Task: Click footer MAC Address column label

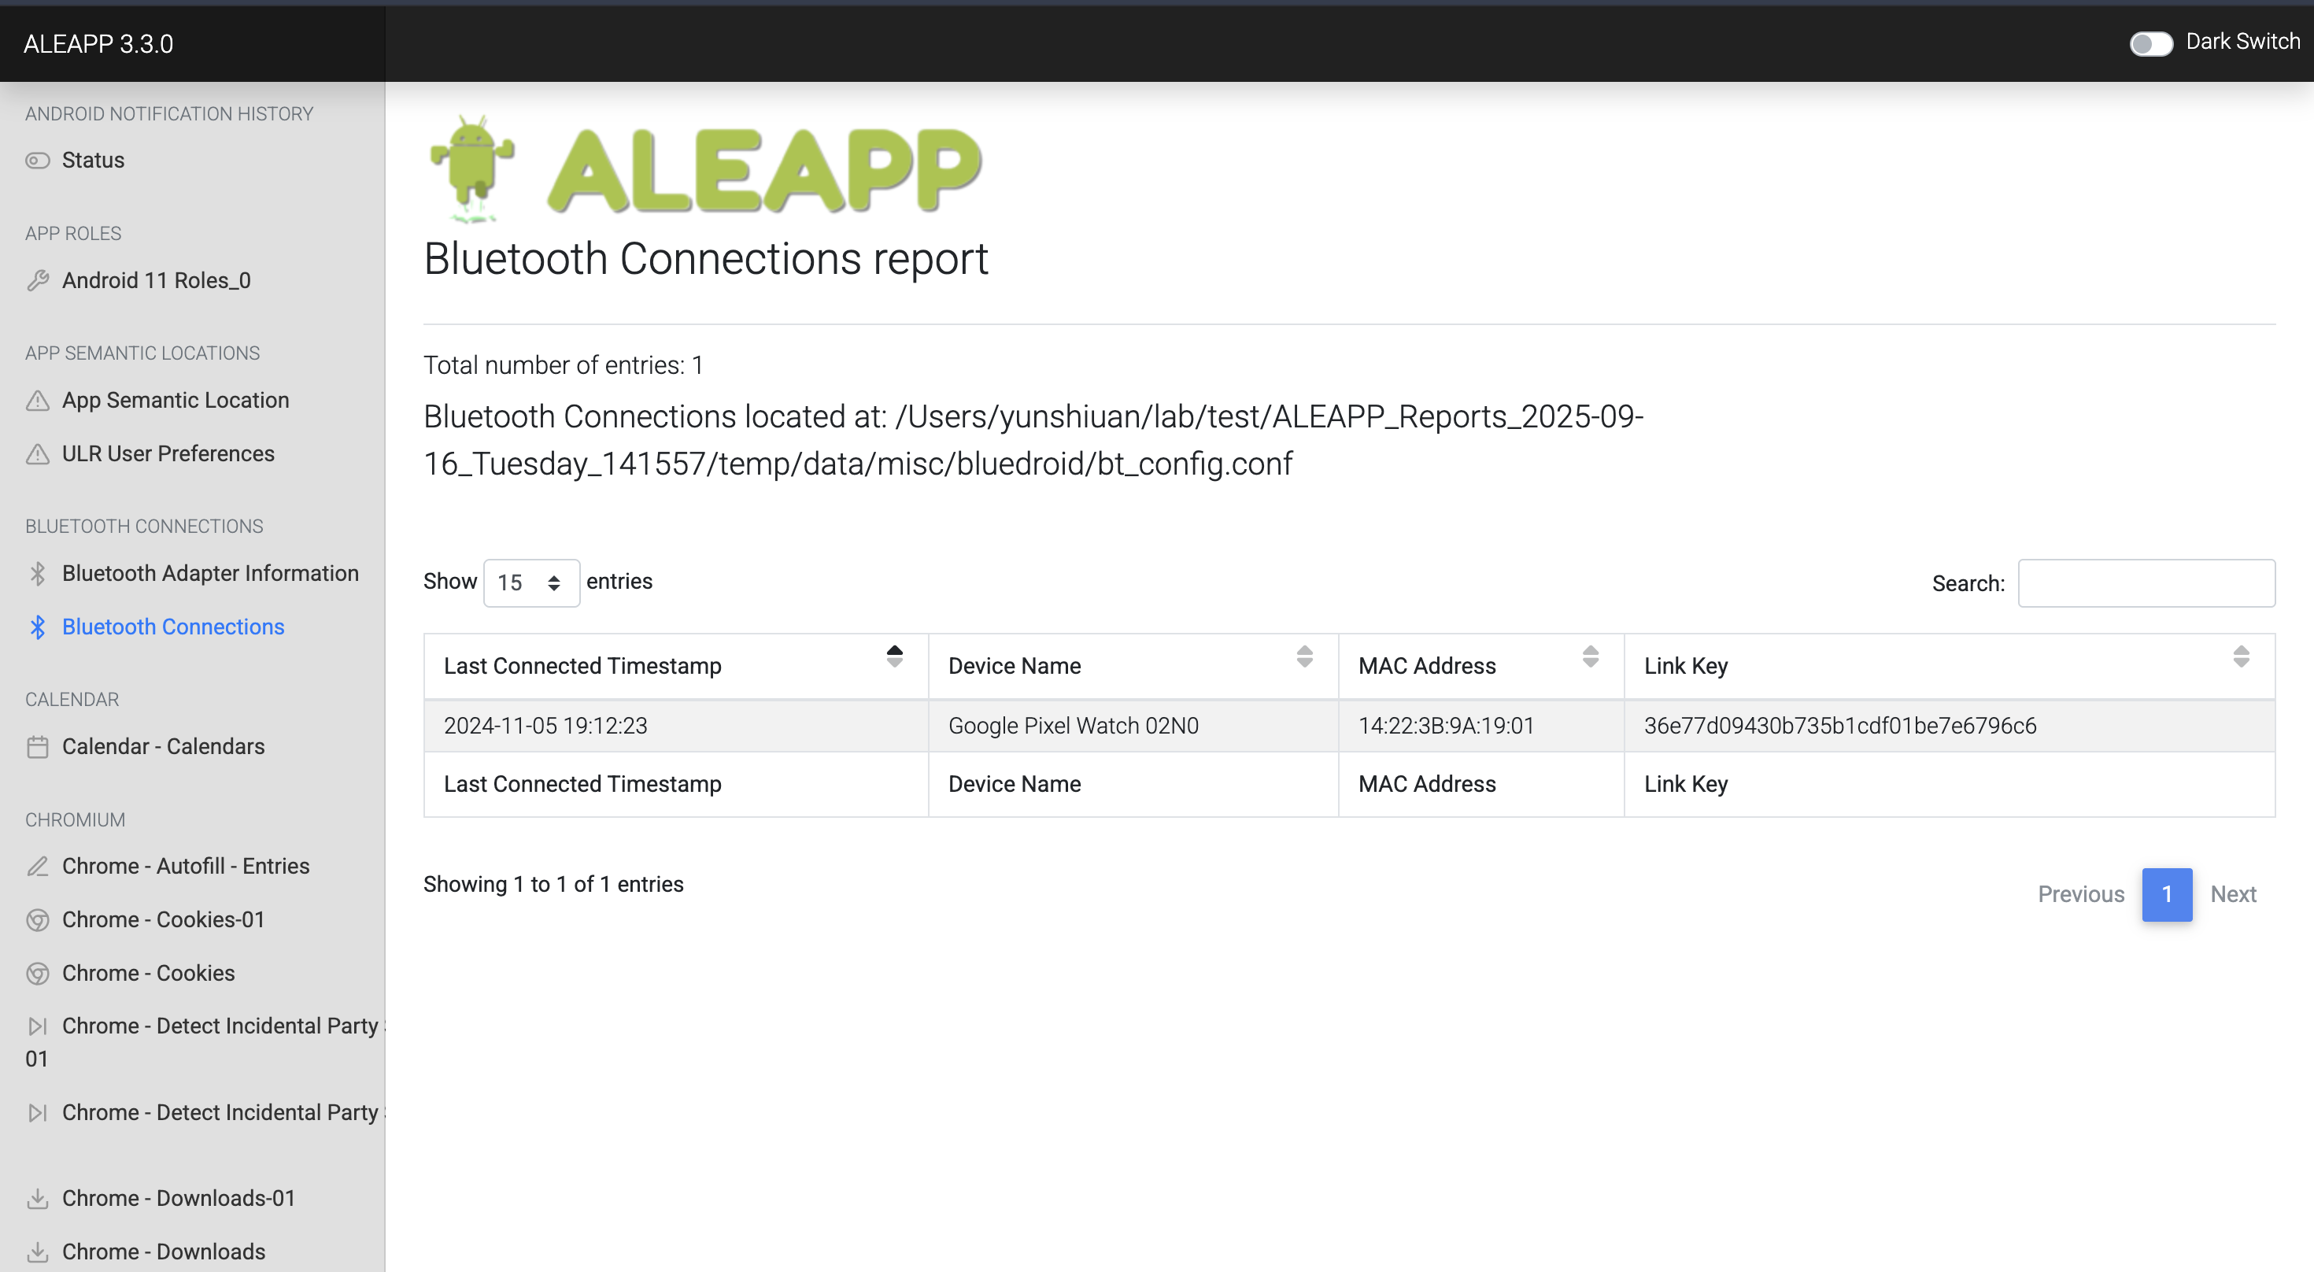Action: point(1426,784)
